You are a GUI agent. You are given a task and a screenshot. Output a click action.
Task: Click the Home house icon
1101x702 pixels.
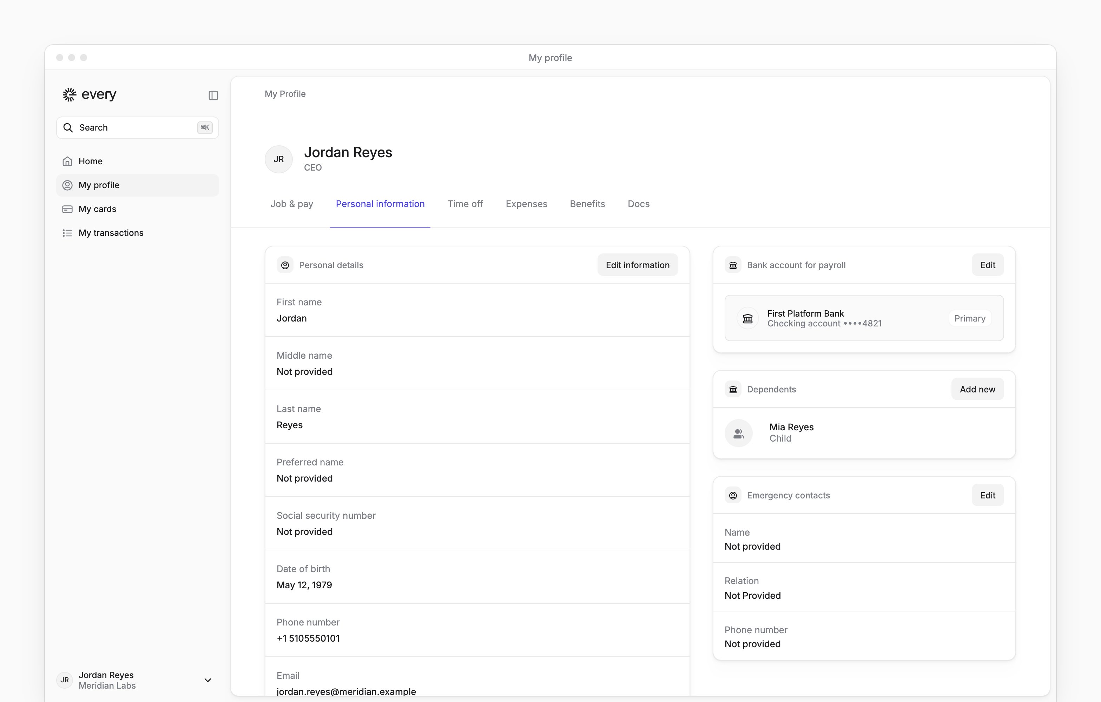click(67, 161)
